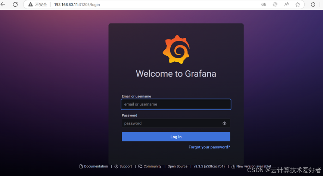The width and height of the screenshot is (323, 176).
Task: Add page to favorites with star icon
Action: click(x=298, y=4)
